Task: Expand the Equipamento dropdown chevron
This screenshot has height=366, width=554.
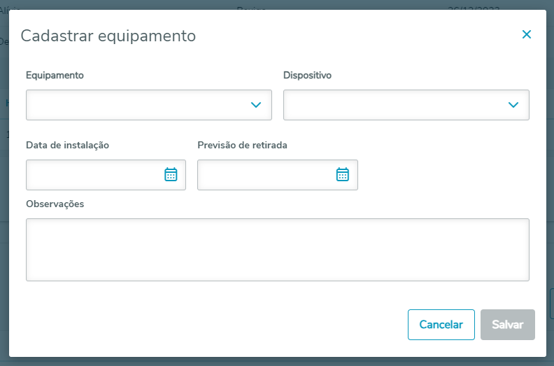Action: (x=256, y=105)
